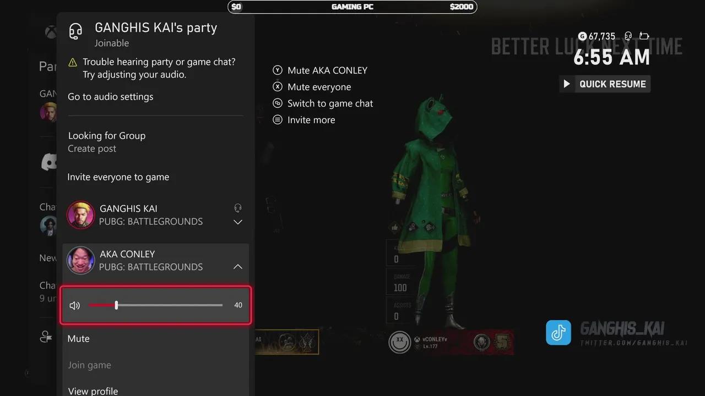Click the Gamerscore G icon
Screen dimensions: 705x396
(x=582, y=36)
